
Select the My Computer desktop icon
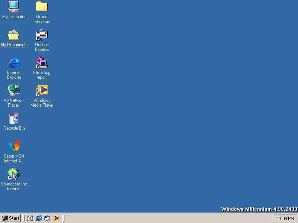point(13,7)
